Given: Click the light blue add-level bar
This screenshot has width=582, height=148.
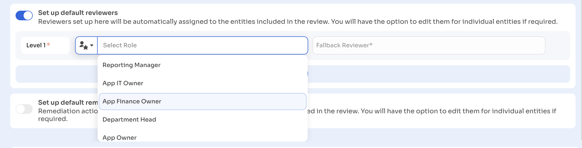Looking at the screenshot, I should 429,74.
